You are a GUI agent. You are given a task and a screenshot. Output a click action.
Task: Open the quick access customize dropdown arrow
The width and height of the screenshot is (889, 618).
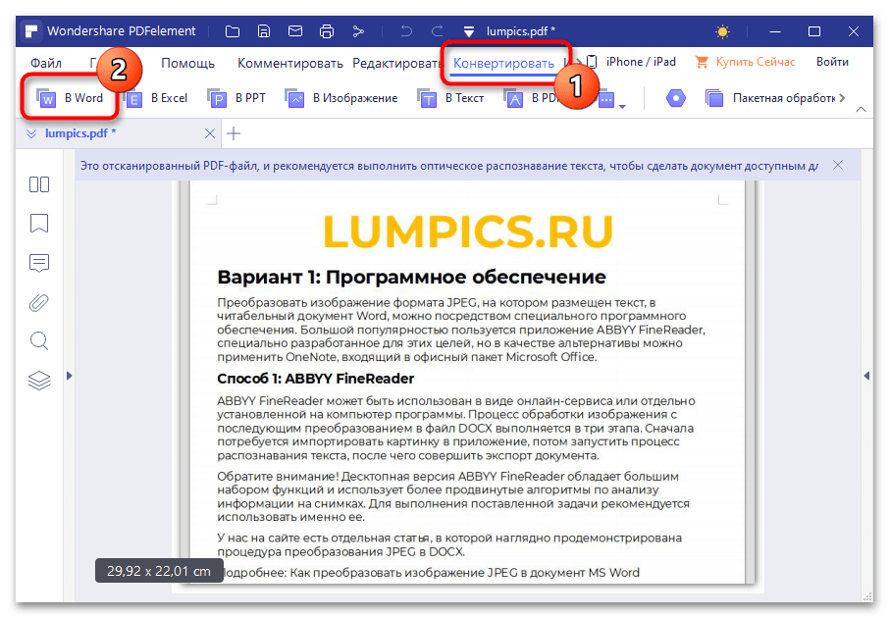click(x=468, y=31)
